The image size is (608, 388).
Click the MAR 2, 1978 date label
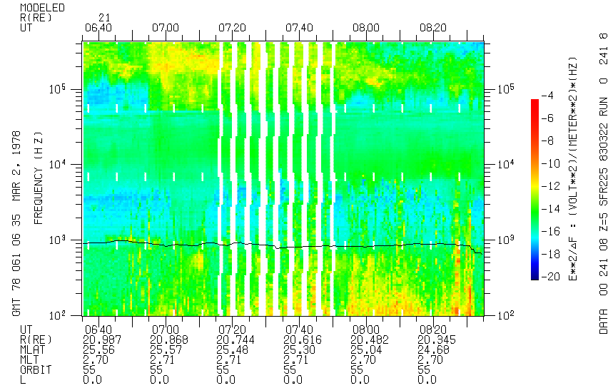pyautogui.click(x=16, y=144)
